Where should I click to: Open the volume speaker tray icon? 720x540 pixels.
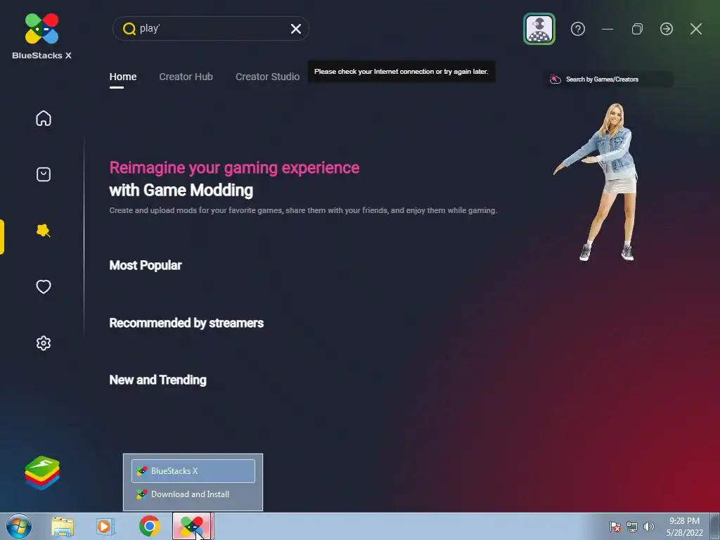click(648, 527)
